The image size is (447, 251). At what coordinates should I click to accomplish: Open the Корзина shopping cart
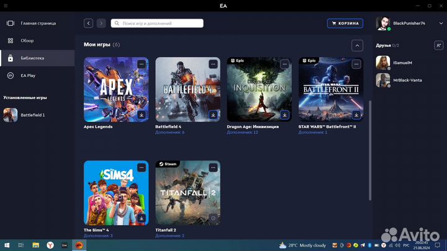(x=345, y=24)
